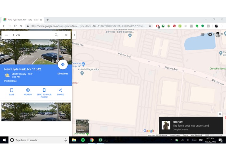Open the Google Maps hamburger menu
Screen dimensions: 226x160
pyautogui.click(x=7, y=35)
